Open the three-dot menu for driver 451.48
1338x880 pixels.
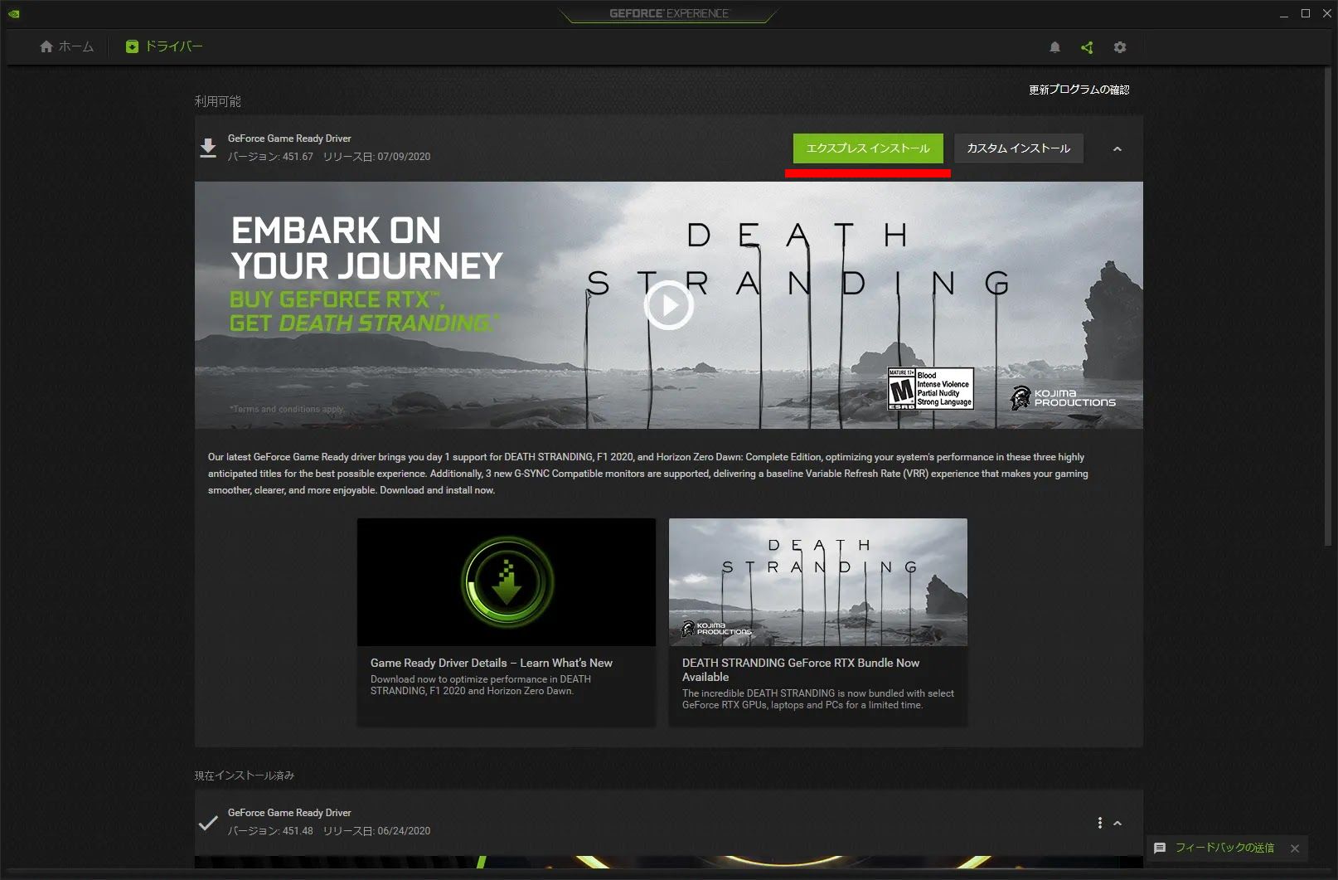[x=1099, y=823]
